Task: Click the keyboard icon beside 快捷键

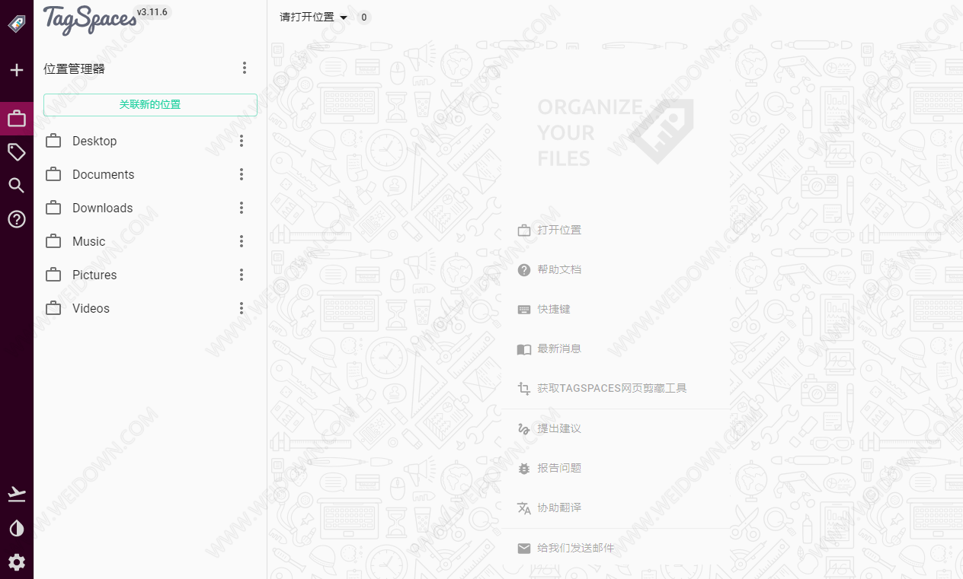Action: [x=524, y=309]
